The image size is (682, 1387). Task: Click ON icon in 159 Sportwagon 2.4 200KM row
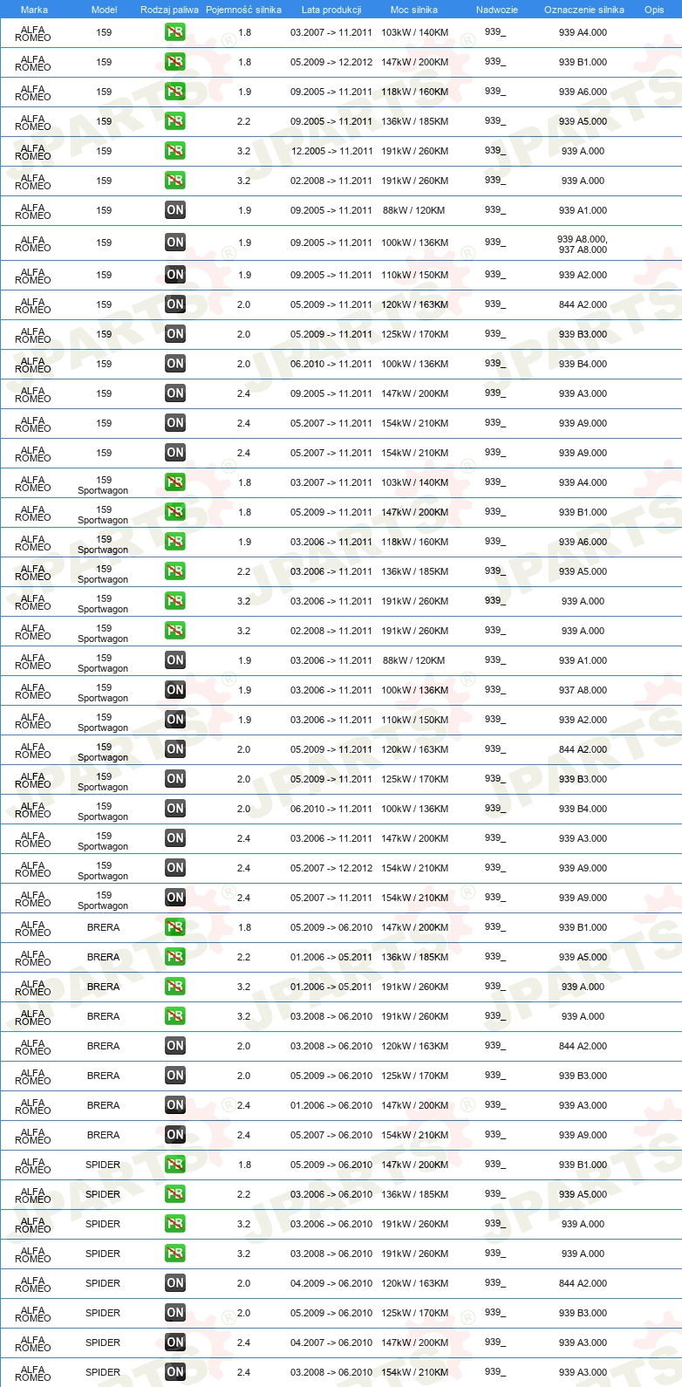175,838
